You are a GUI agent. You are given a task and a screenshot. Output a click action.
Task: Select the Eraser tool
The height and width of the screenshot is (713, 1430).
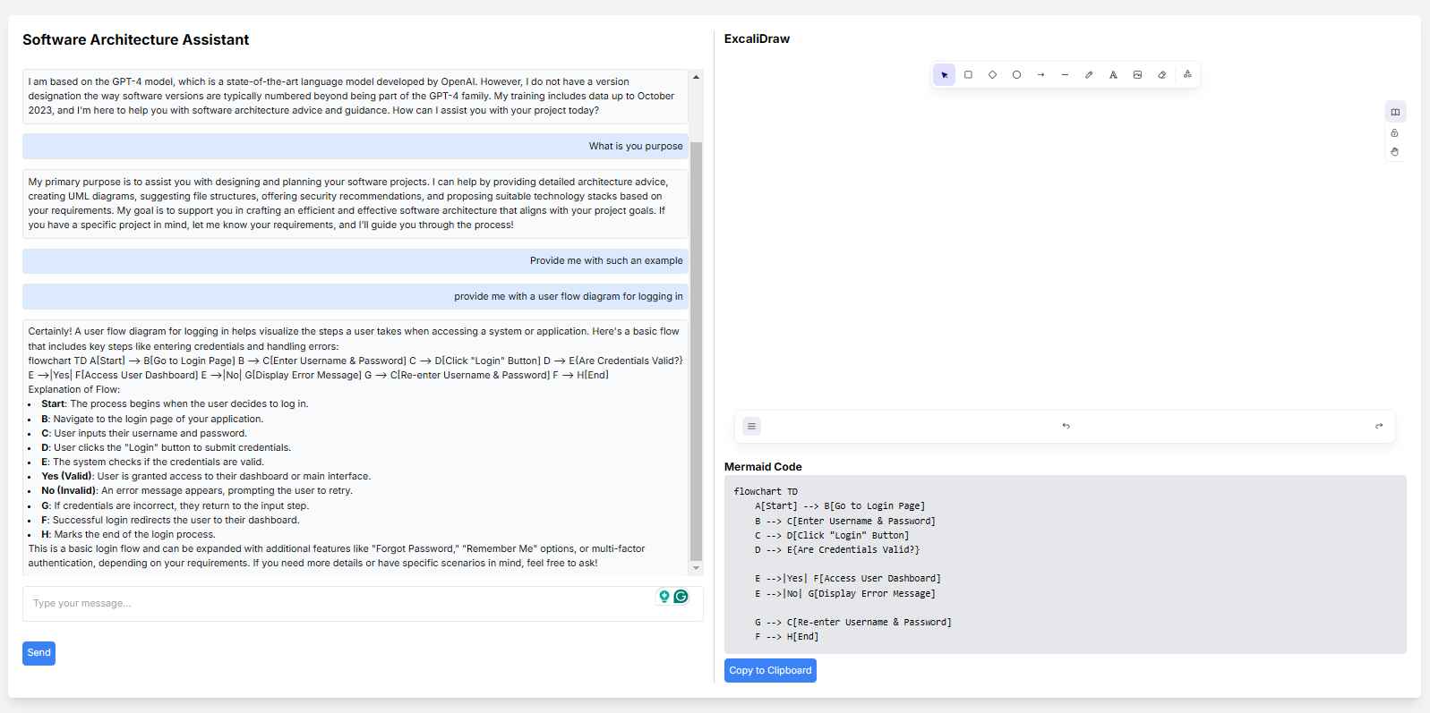[x=1161, y=75]
